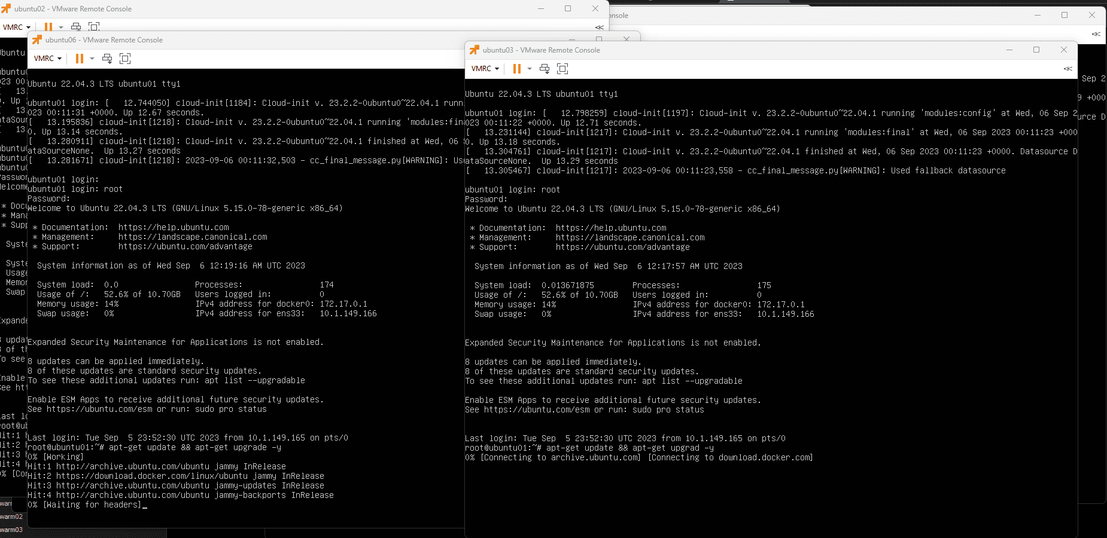1107x538 pixels.
Task: Minimize the ubuntu03 Remote Console window
Action: tap(1009, 50)
